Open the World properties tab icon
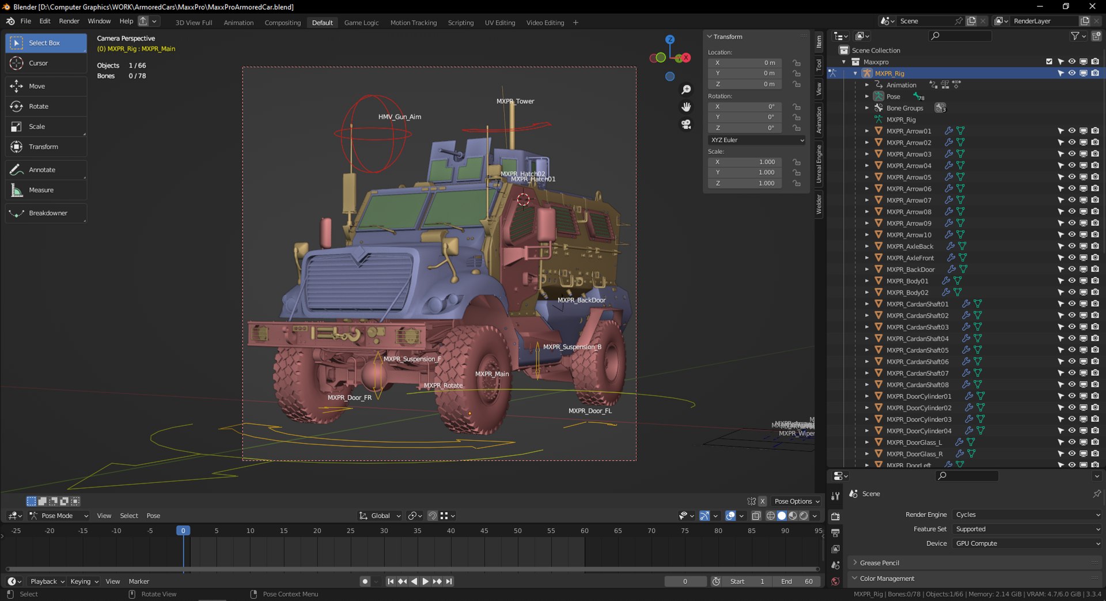 point(835,581)
